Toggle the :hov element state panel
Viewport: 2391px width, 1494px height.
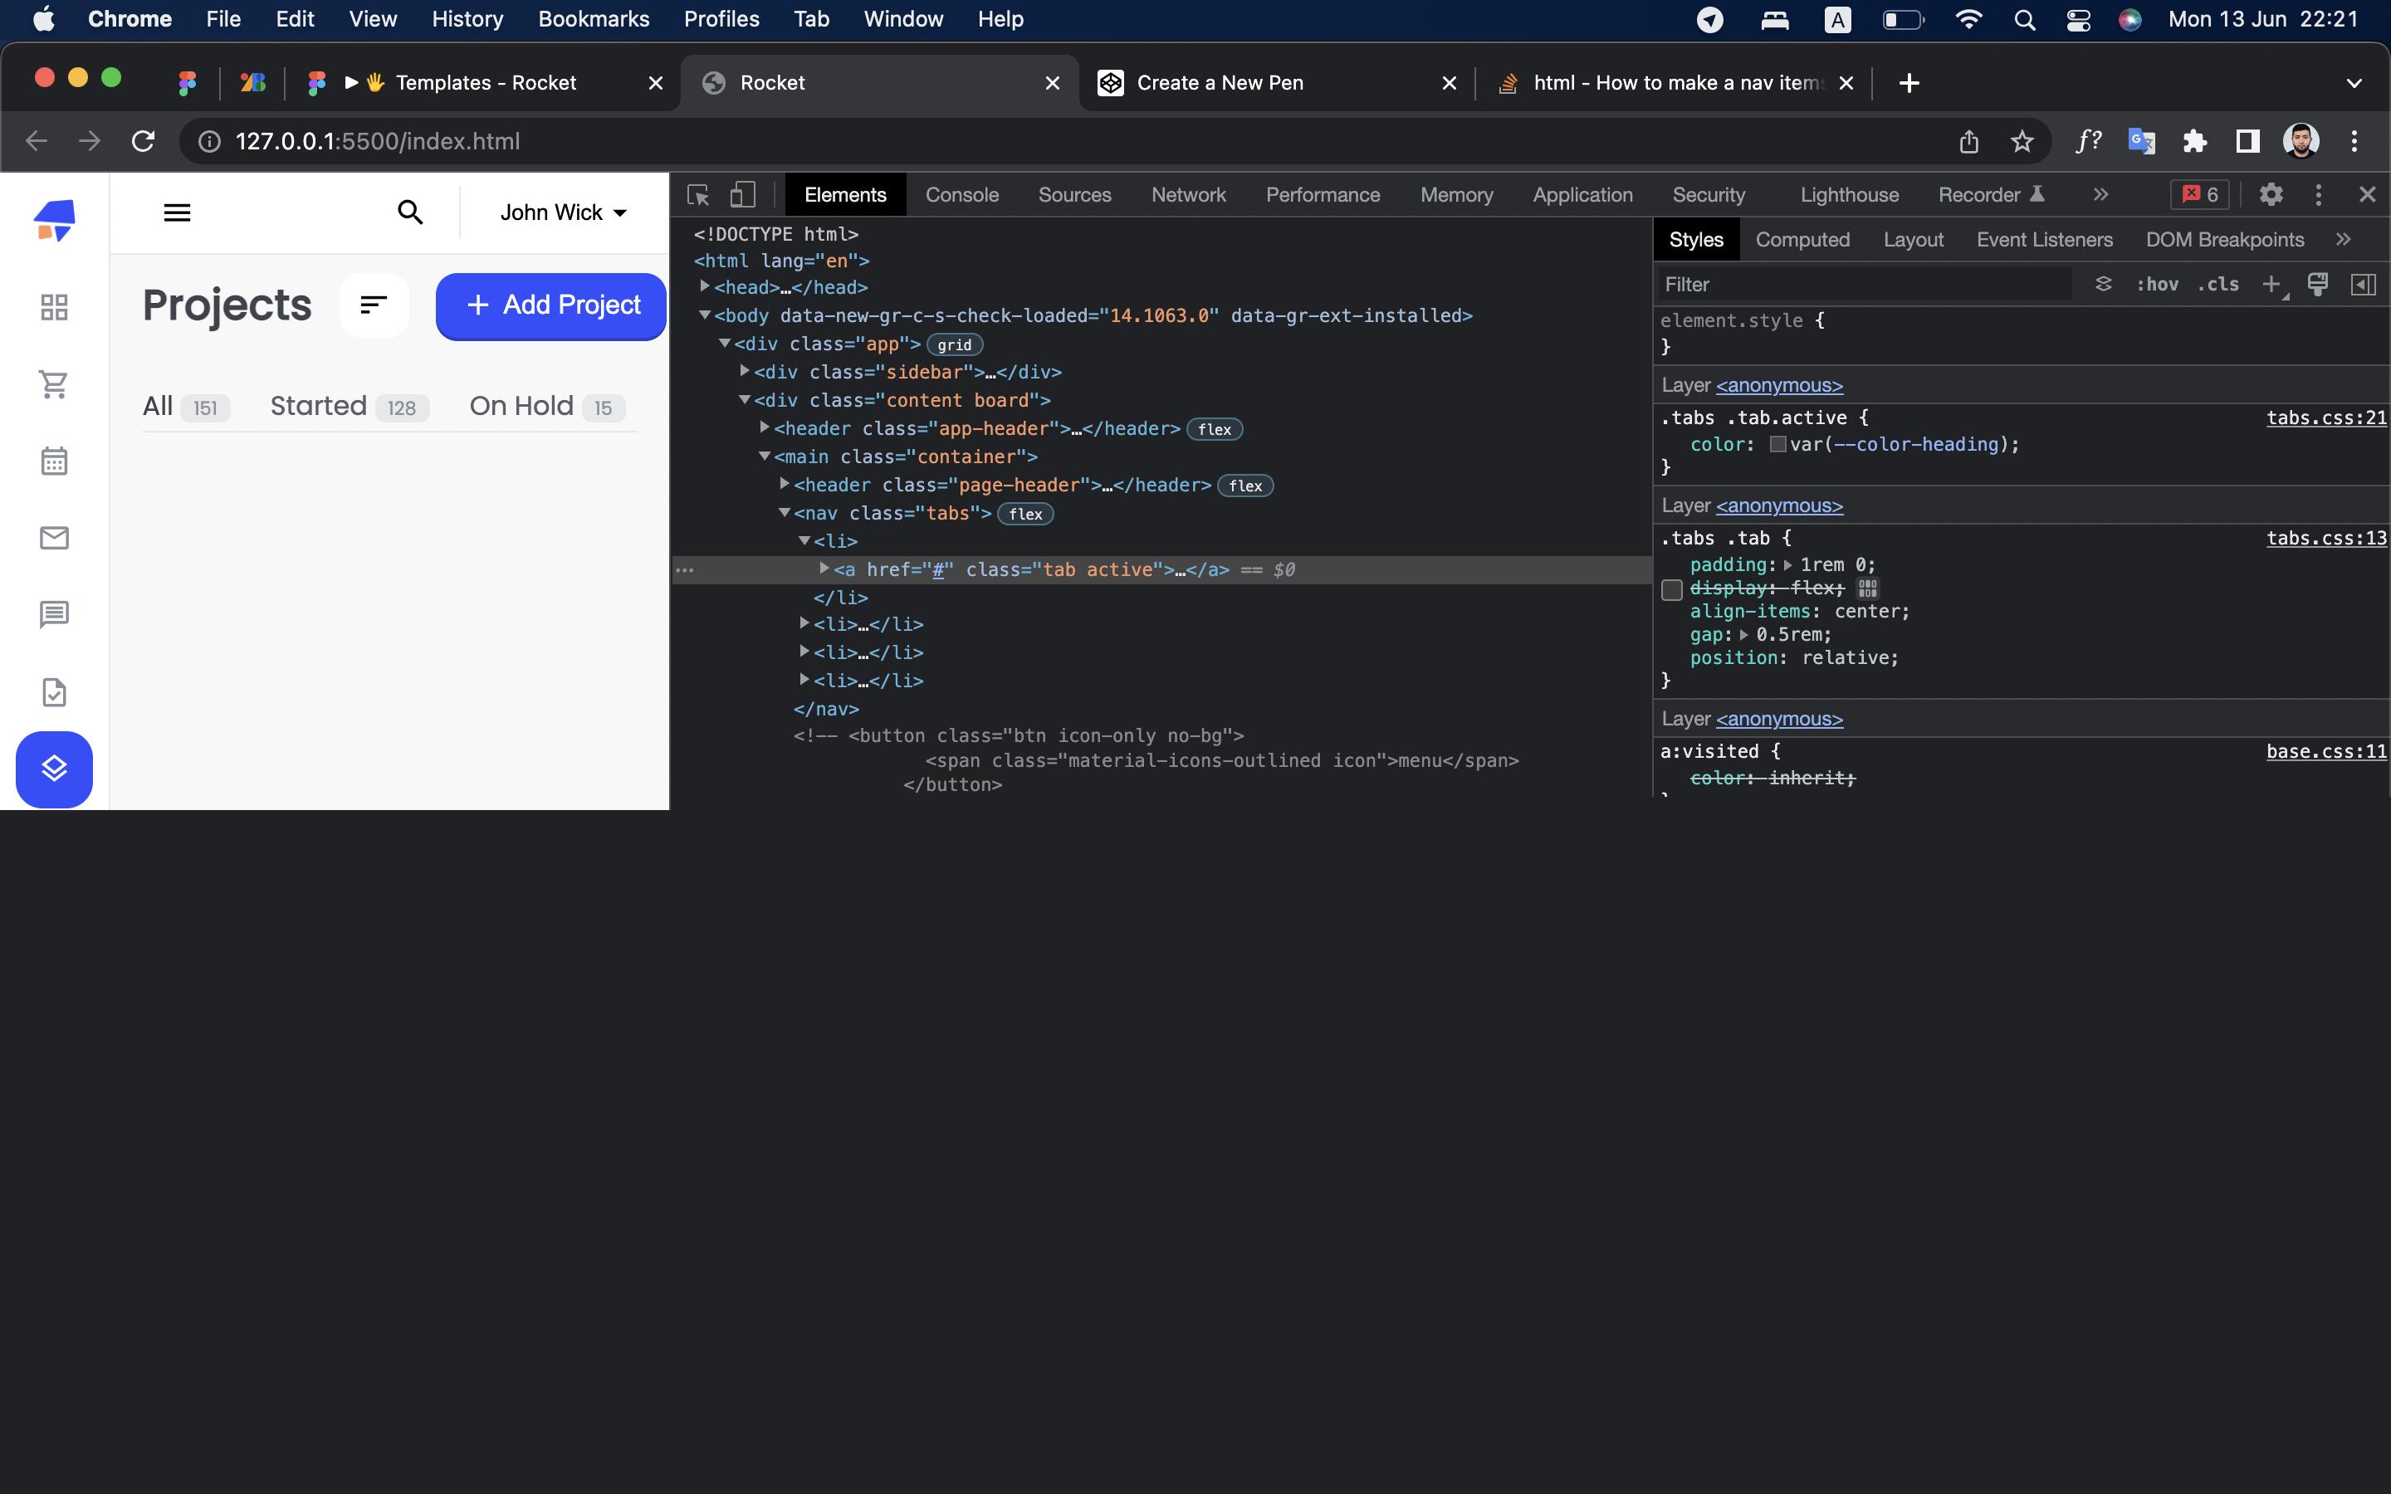coord(2157,285)
